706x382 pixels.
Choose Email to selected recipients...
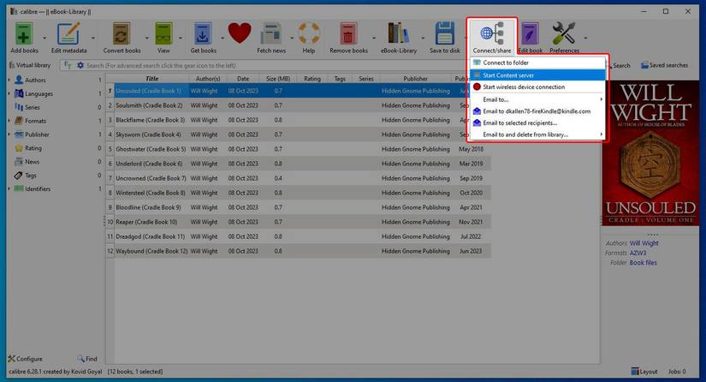coord(537,123)
